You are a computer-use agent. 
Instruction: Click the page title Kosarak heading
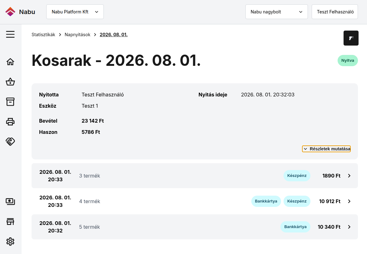[116, 61]
